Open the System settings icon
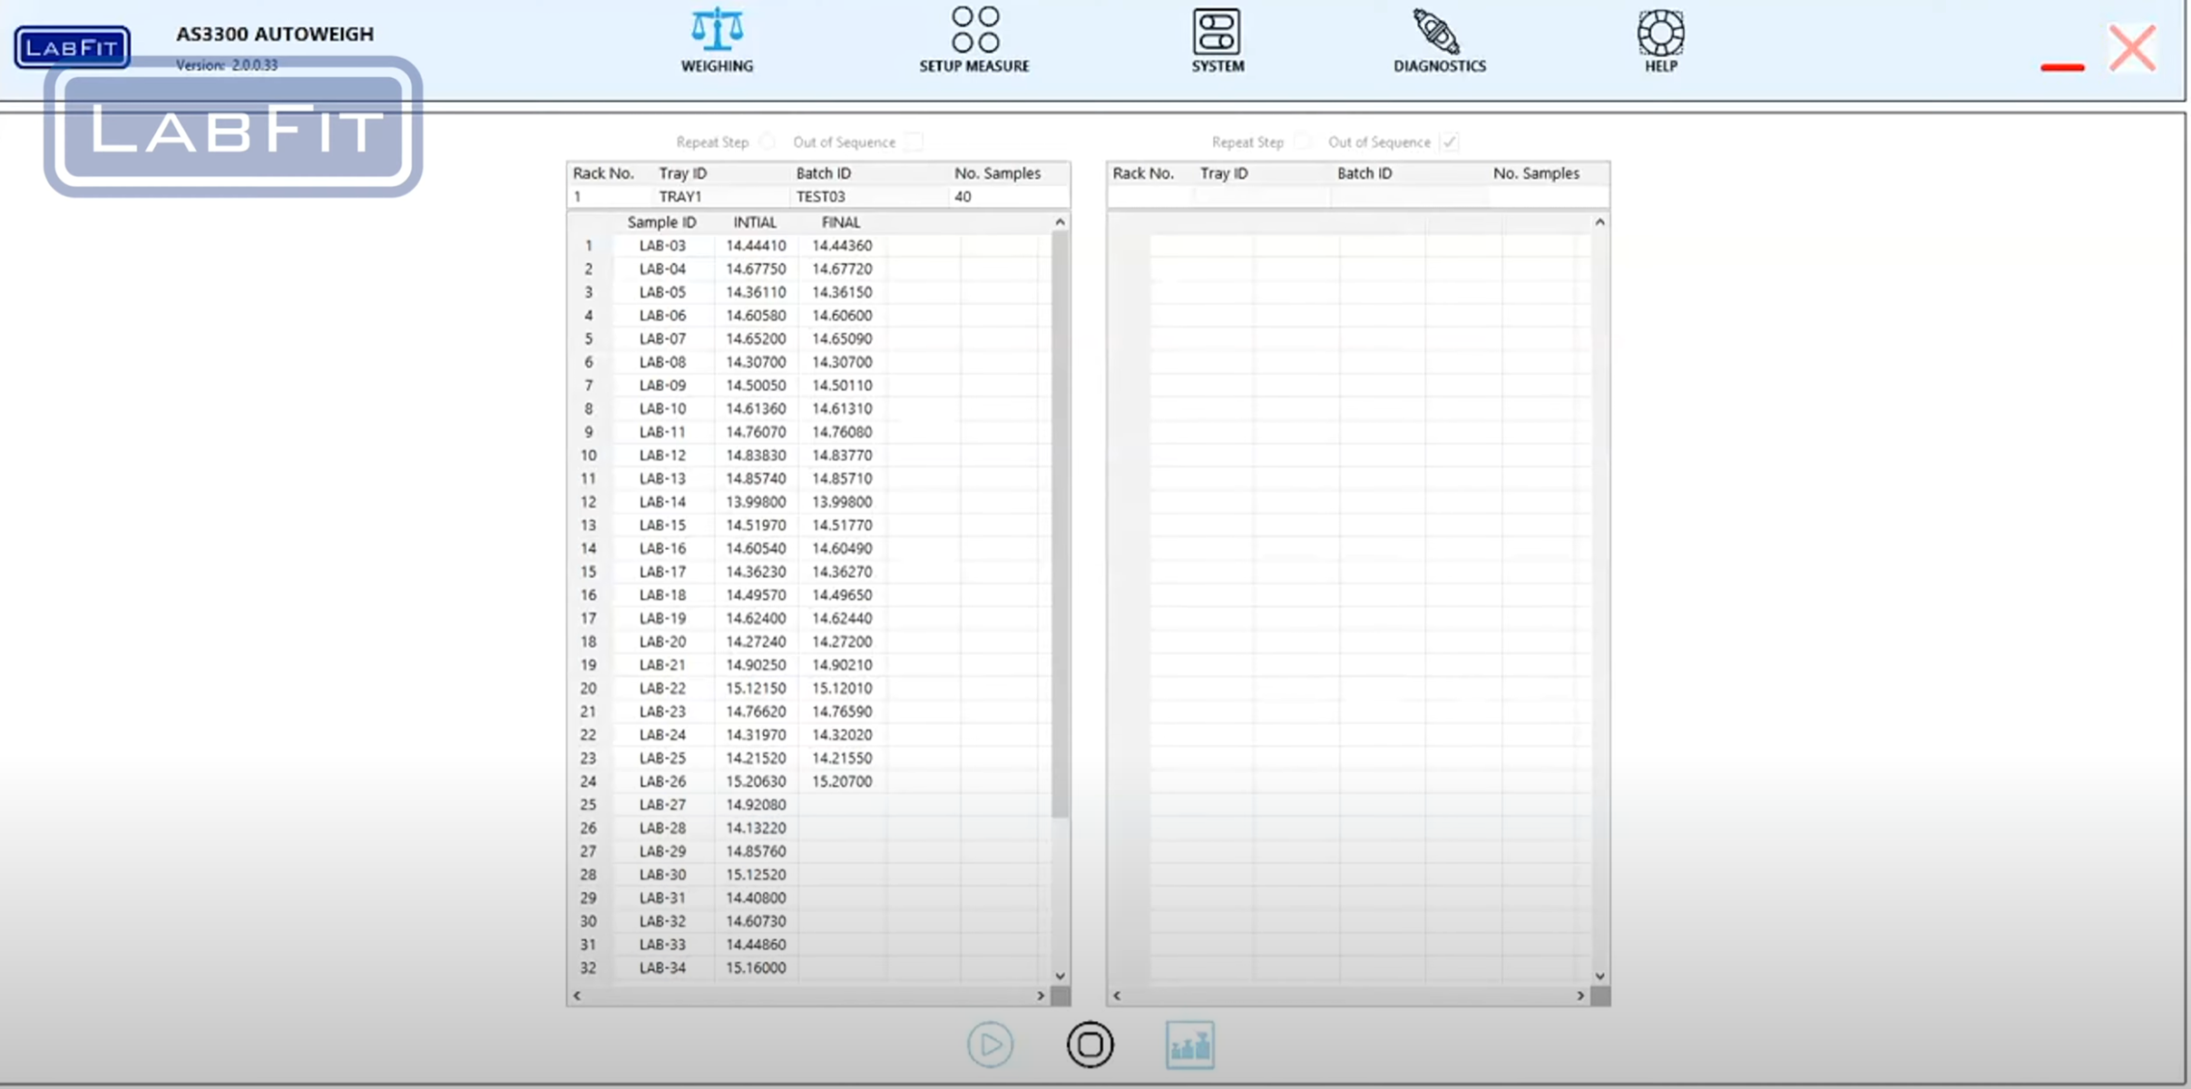The width and height of the screenshot is (2191, 1089). coord(1217,32)
